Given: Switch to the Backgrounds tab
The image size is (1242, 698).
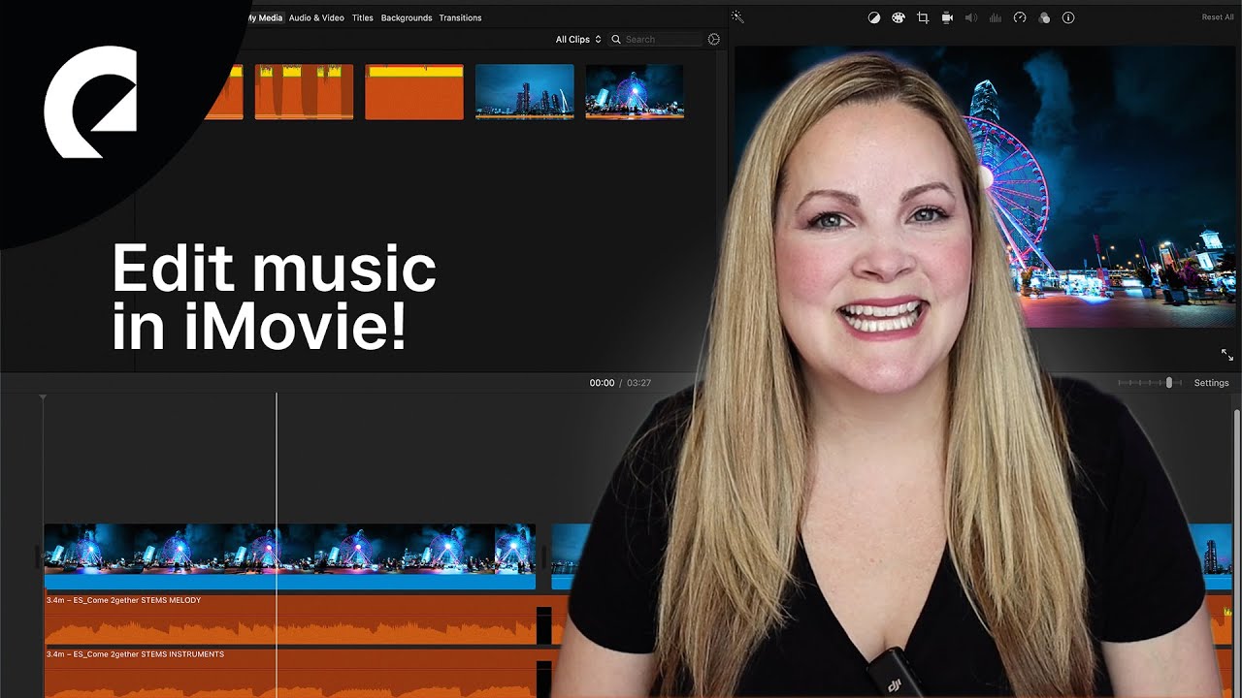Looking at the screenshot, I should 407,17.
